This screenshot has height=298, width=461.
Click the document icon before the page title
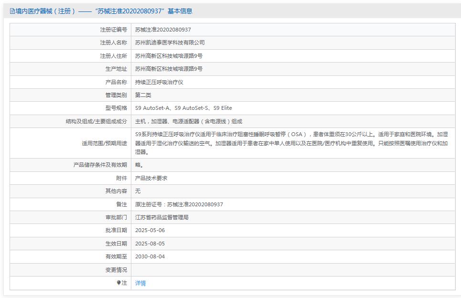point(12,11)
